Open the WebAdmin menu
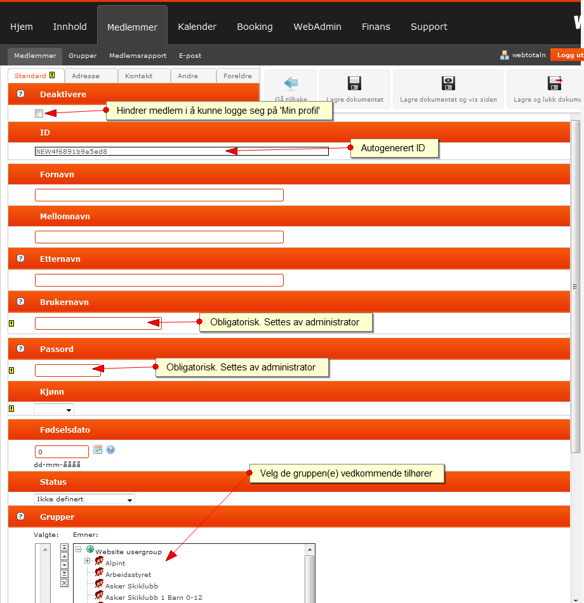This screenshot has width=584, height=603. tap(317, 27)
